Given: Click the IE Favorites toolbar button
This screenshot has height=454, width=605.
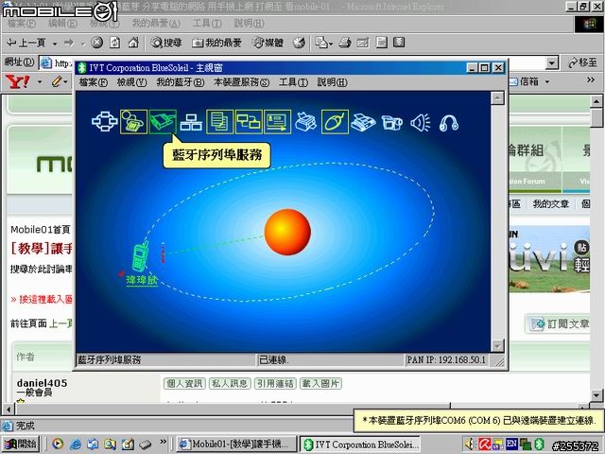Looking at the screenshot, I should pos(216,43).
